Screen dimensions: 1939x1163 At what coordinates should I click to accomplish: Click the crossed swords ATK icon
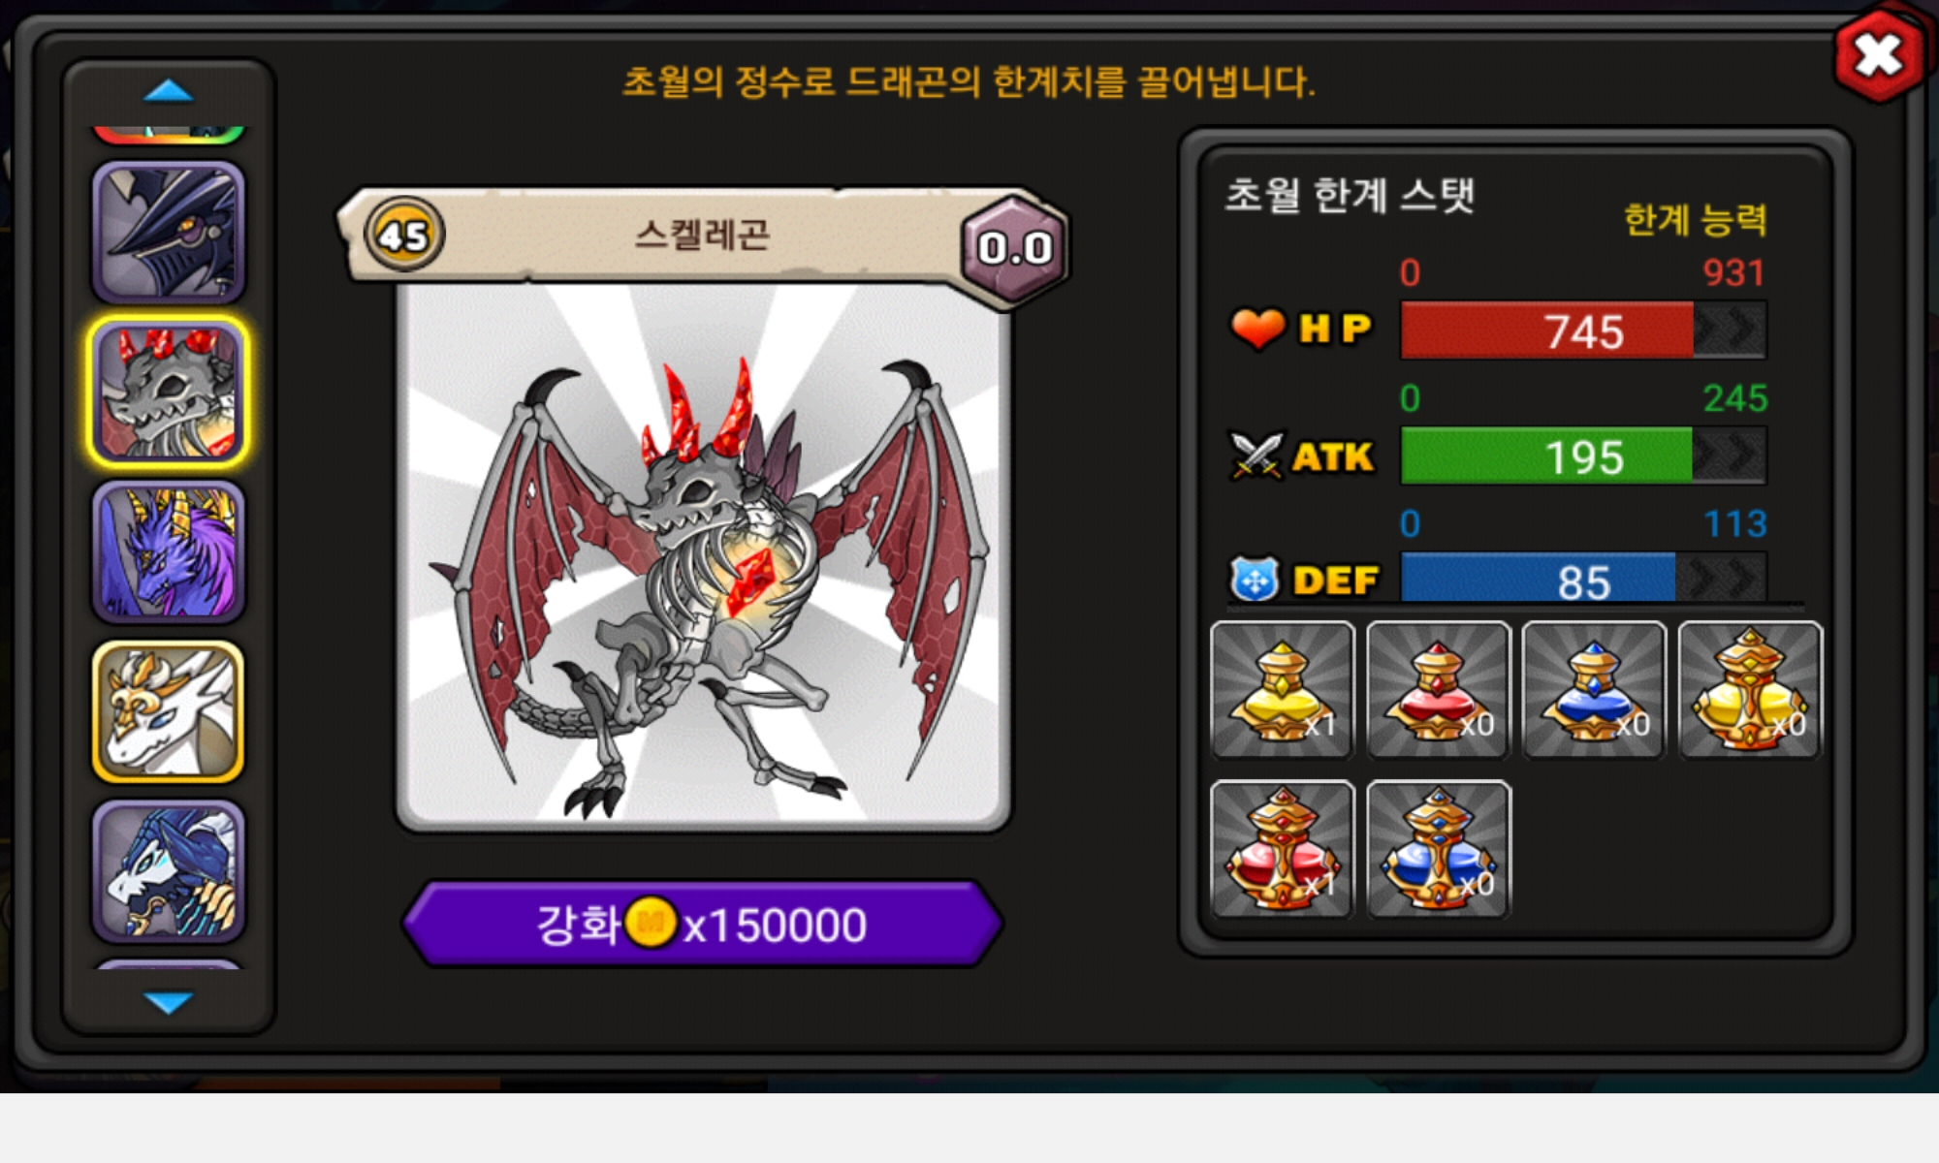tap(1256, 455)
